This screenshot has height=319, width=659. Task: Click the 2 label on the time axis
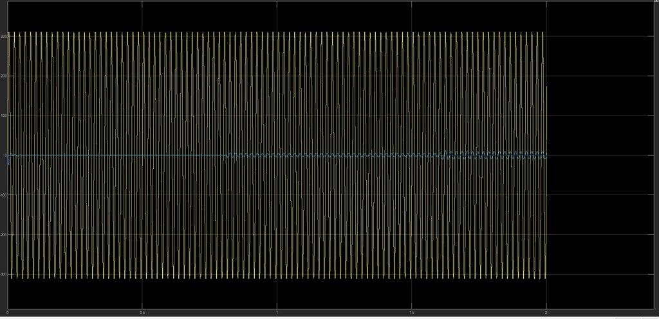pyautogui.click(x=546, y=313)
